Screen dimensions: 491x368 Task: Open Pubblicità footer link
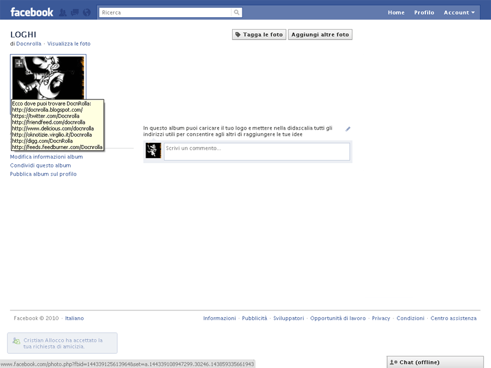[x=255, y=318]
